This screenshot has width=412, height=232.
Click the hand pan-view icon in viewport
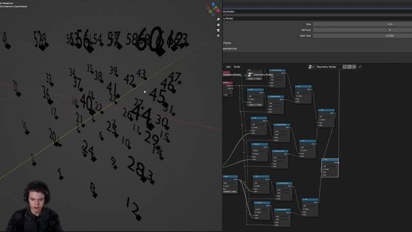coord(218,24)
